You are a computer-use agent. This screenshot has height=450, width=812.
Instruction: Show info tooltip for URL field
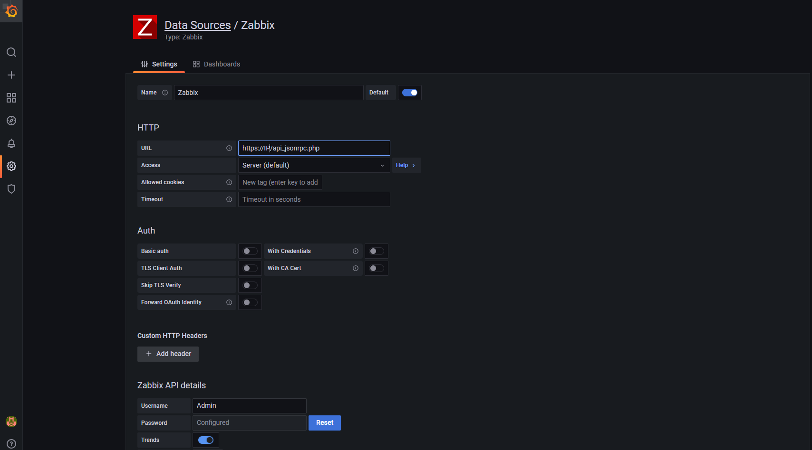(x=229, y=148)
